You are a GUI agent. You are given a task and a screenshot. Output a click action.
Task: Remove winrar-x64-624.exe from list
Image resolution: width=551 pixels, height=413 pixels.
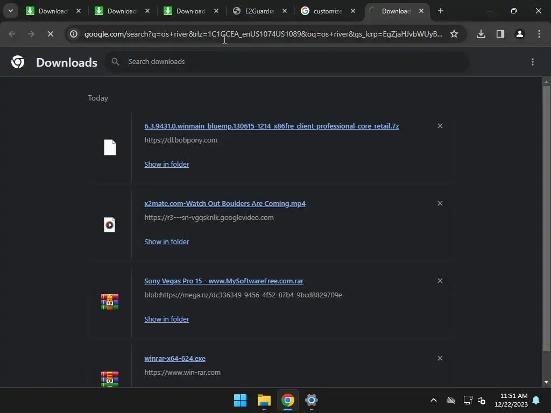pos(440,358)
